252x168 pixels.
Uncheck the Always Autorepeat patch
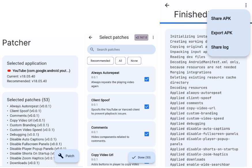(x=147, y=79)
